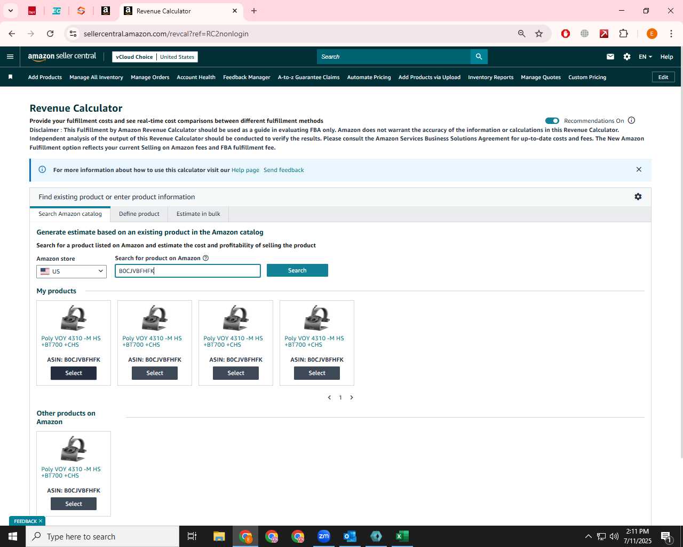Image resolution: width=683 pixels, height=547 pixels.
Task: Click the bookmark icon in nav bar
Action: click(10, 77)
